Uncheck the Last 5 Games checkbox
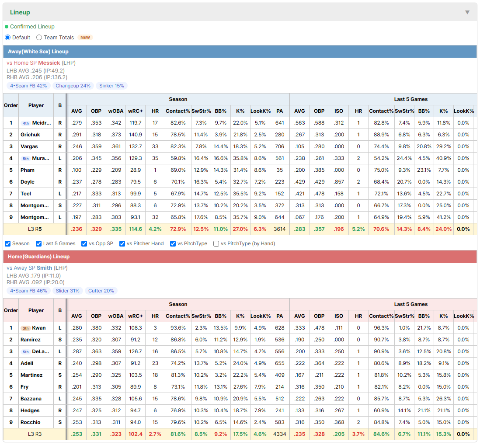 38,243
